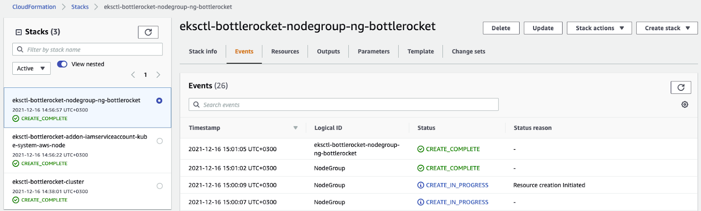The width and height of the screenshot is (701, 211).
Task: Switch to the Resources tab
Action: [285, 52]
